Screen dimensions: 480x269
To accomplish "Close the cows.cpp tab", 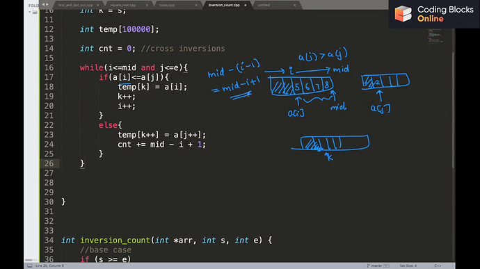I will click(x=196, y=5).
